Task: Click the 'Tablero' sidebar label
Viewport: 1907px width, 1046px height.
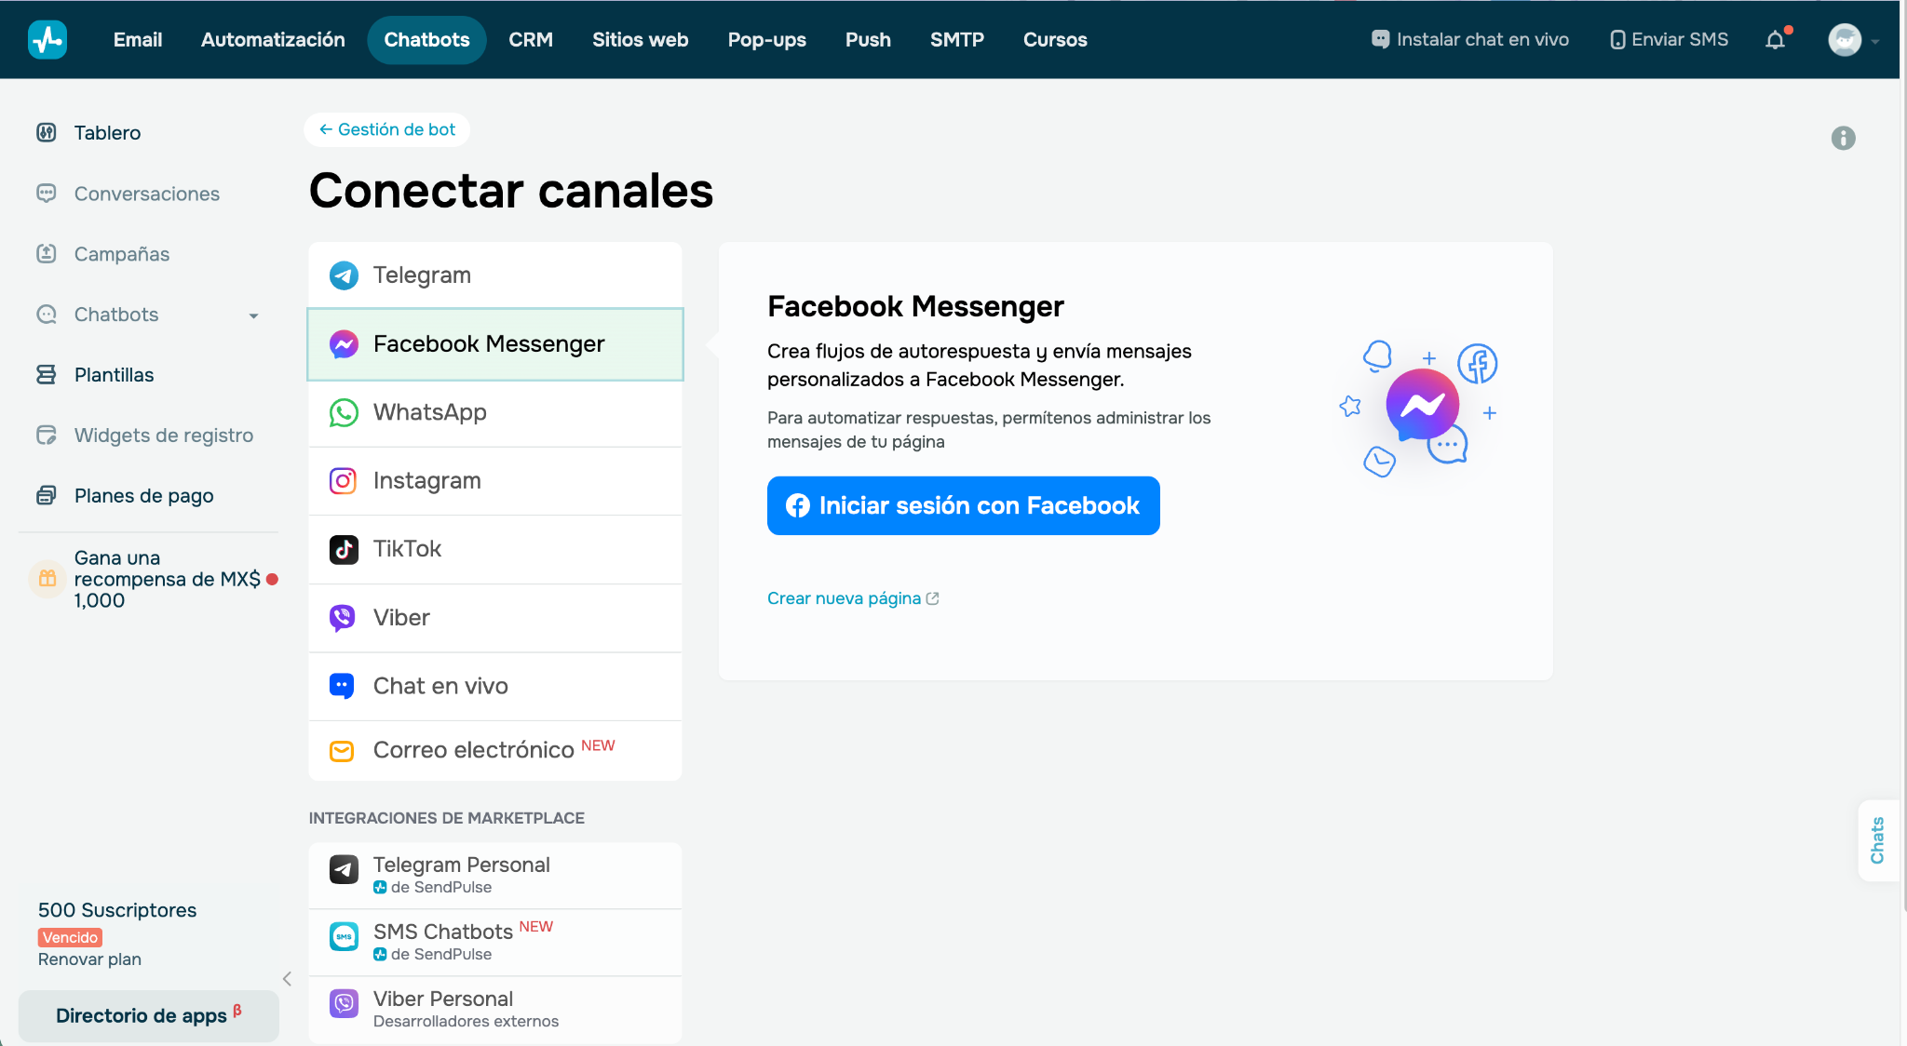Action: [x=107, y=133]
